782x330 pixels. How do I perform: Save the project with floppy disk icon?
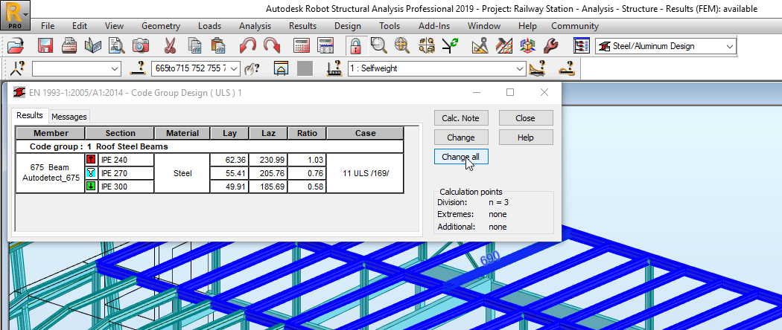pos(45,46)
